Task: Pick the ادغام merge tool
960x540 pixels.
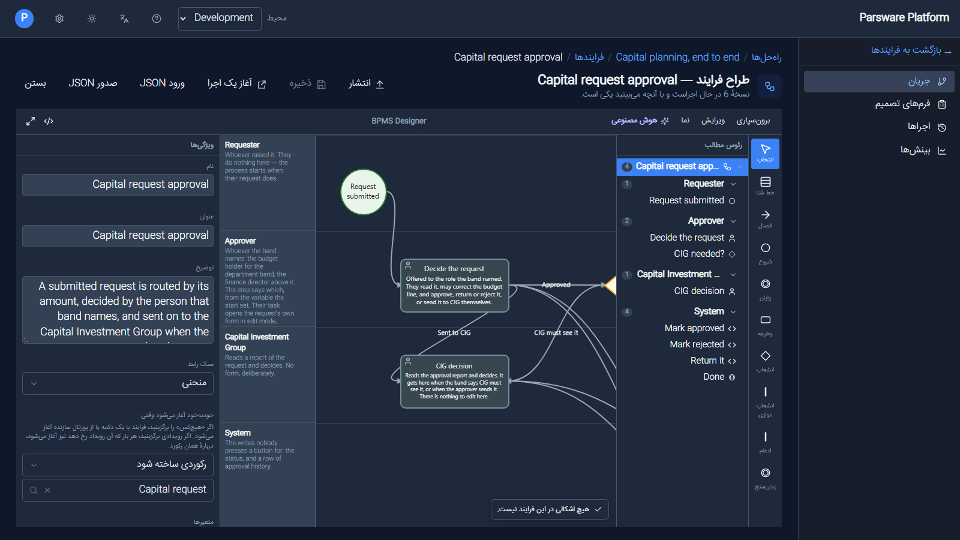Action: click(765, 442)
